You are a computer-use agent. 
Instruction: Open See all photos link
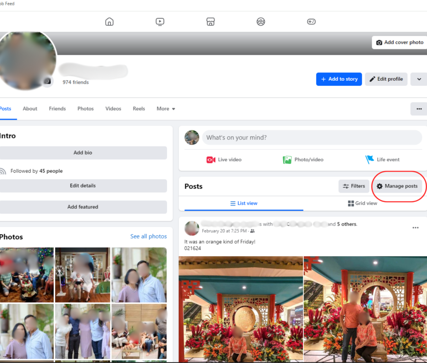[x=148, y=236]
